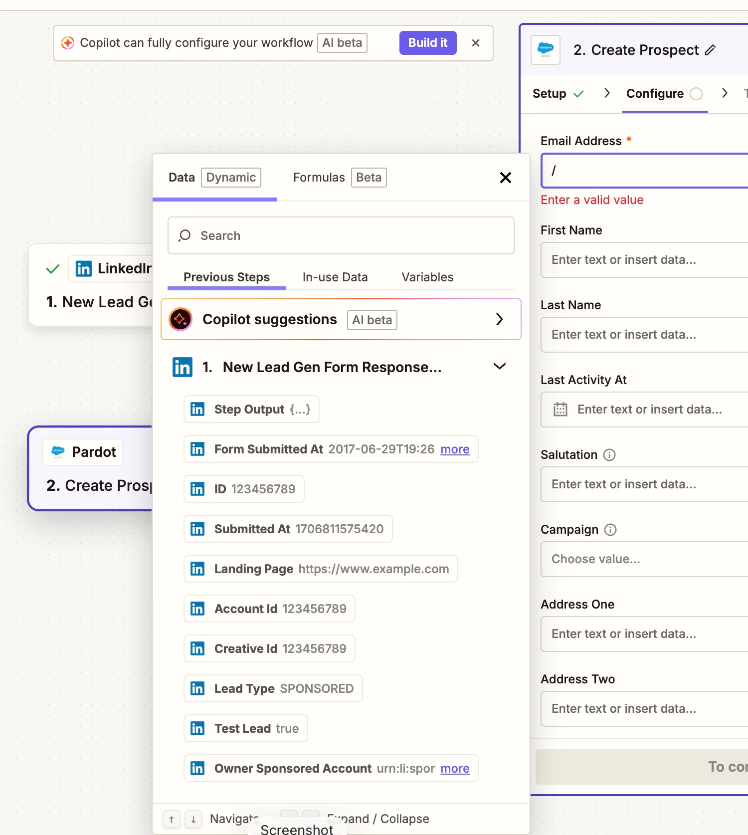The height and width of the screenshot is (835, 748).
Task: Open the In-use Data tab
Action: tap(335, 277)
